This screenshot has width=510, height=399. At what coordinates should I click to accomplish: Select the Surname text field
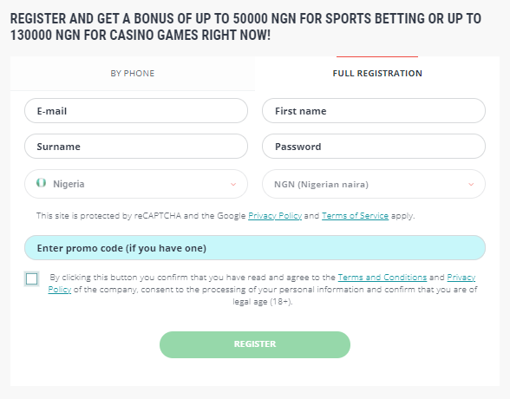(x=136, y=146)
